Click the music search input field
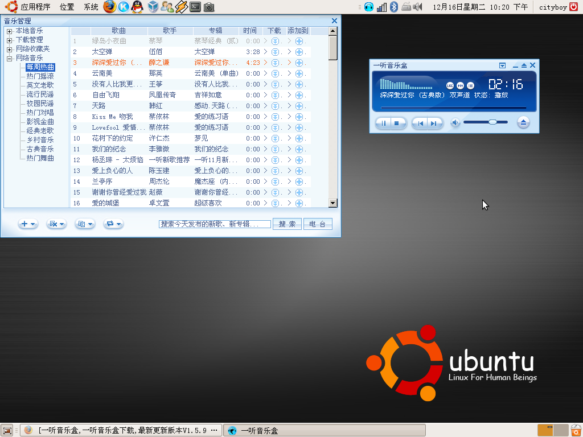The width and height of the screenshot is (583, 437). point(215,224)
